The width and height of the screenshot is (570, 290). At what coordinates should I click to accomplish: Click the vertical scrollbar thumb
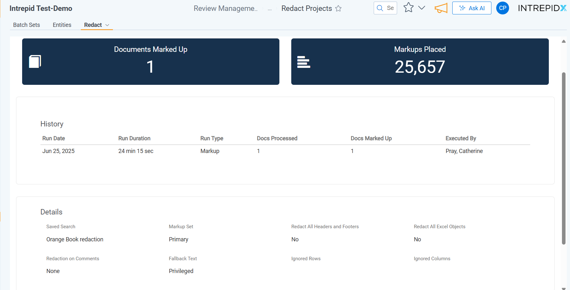pyautogui.click(x=564, y=158)
